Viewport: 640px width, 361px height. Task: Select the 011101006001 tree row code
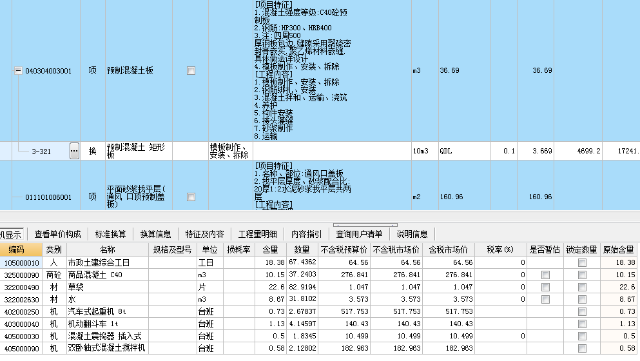48,197
